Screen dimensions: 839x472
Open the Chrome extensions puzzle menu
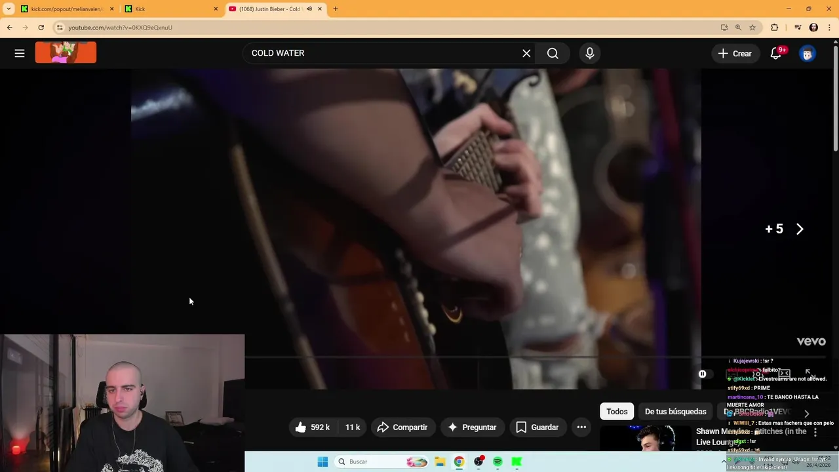pyautogui.click(x=775, y=28)
